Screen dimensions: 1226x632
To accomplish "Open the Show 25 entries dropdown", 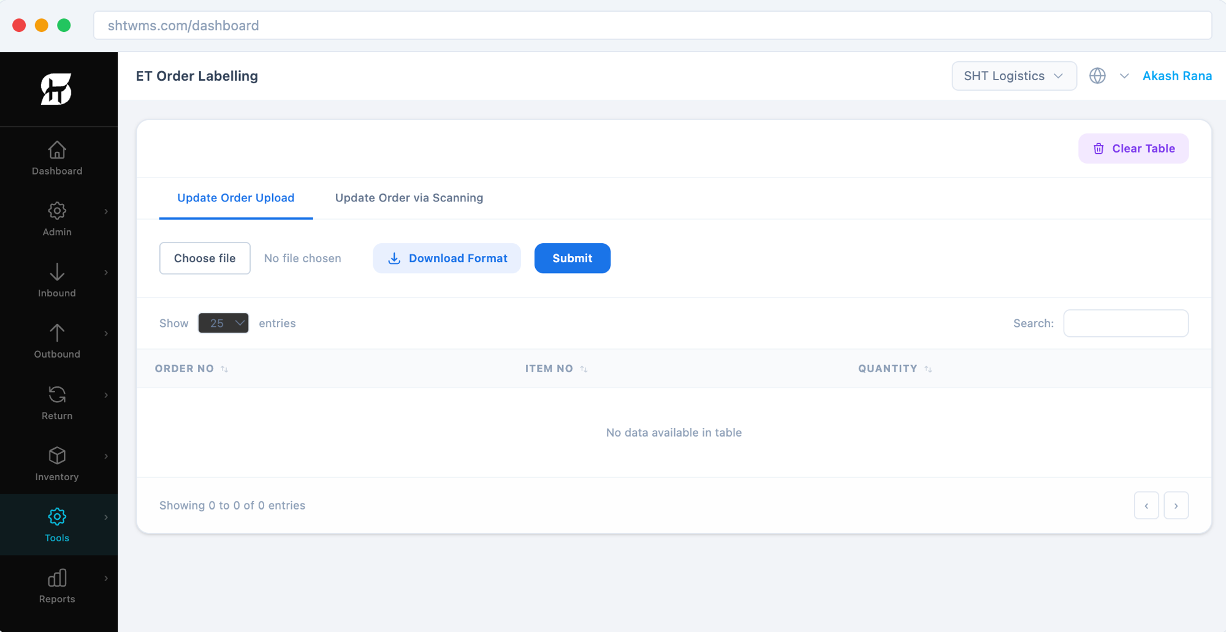I will point(223,323).
